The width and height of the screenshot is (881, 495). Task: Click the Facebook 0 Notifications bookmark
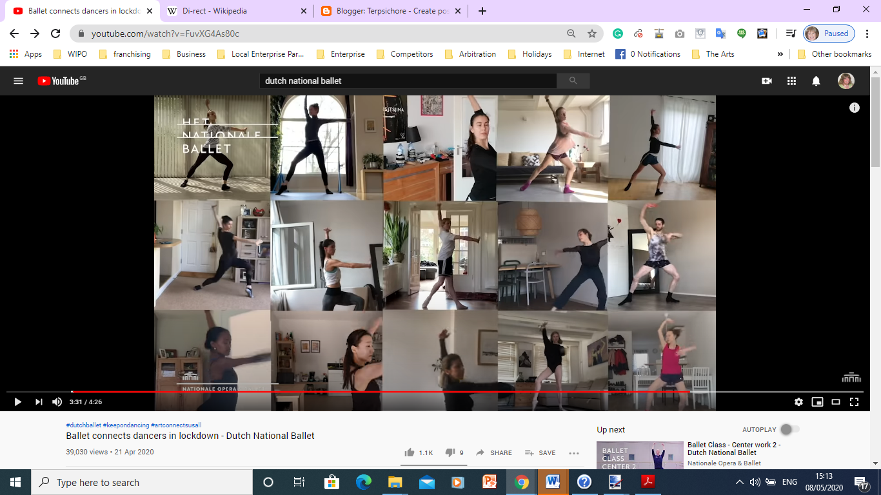click(x=648, y=54)
